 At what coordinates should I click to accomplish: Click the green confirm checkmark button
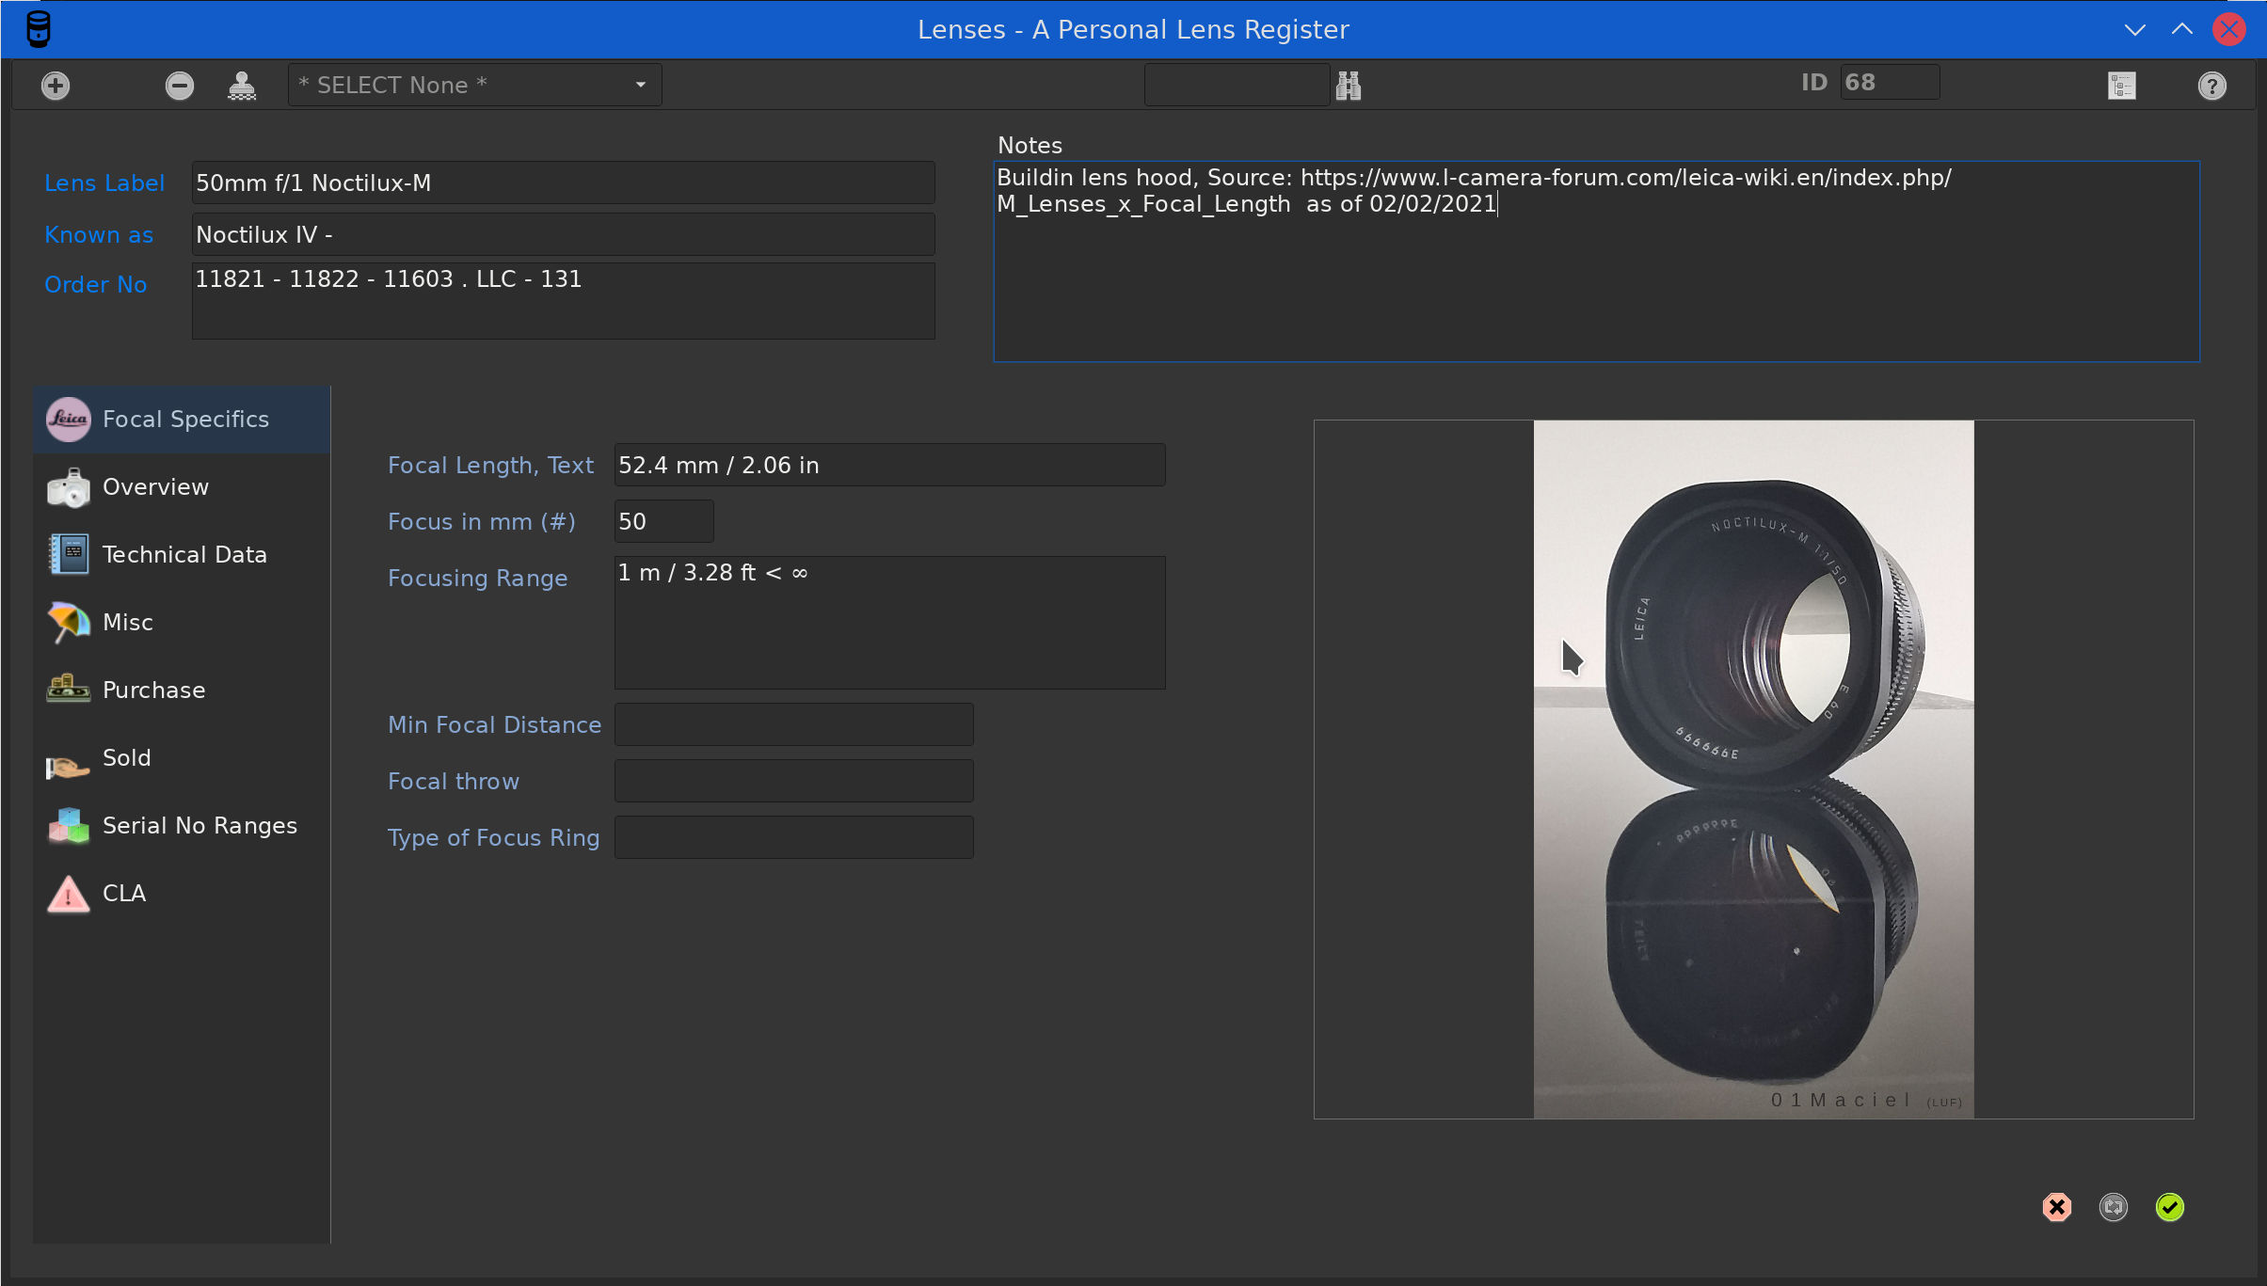2170,1207
